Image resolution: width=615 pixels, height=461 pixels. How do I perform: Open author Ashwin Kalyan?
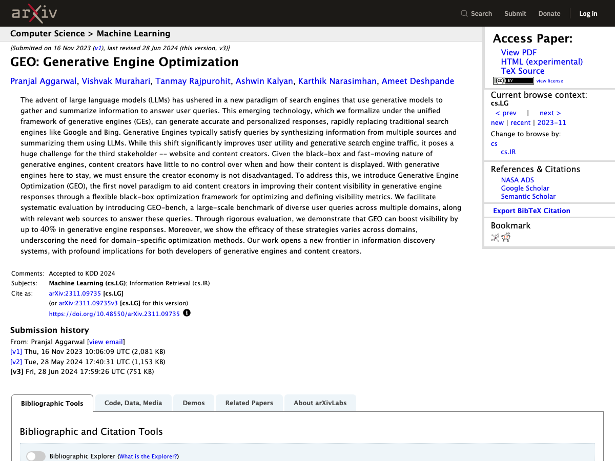click(264, 81)
